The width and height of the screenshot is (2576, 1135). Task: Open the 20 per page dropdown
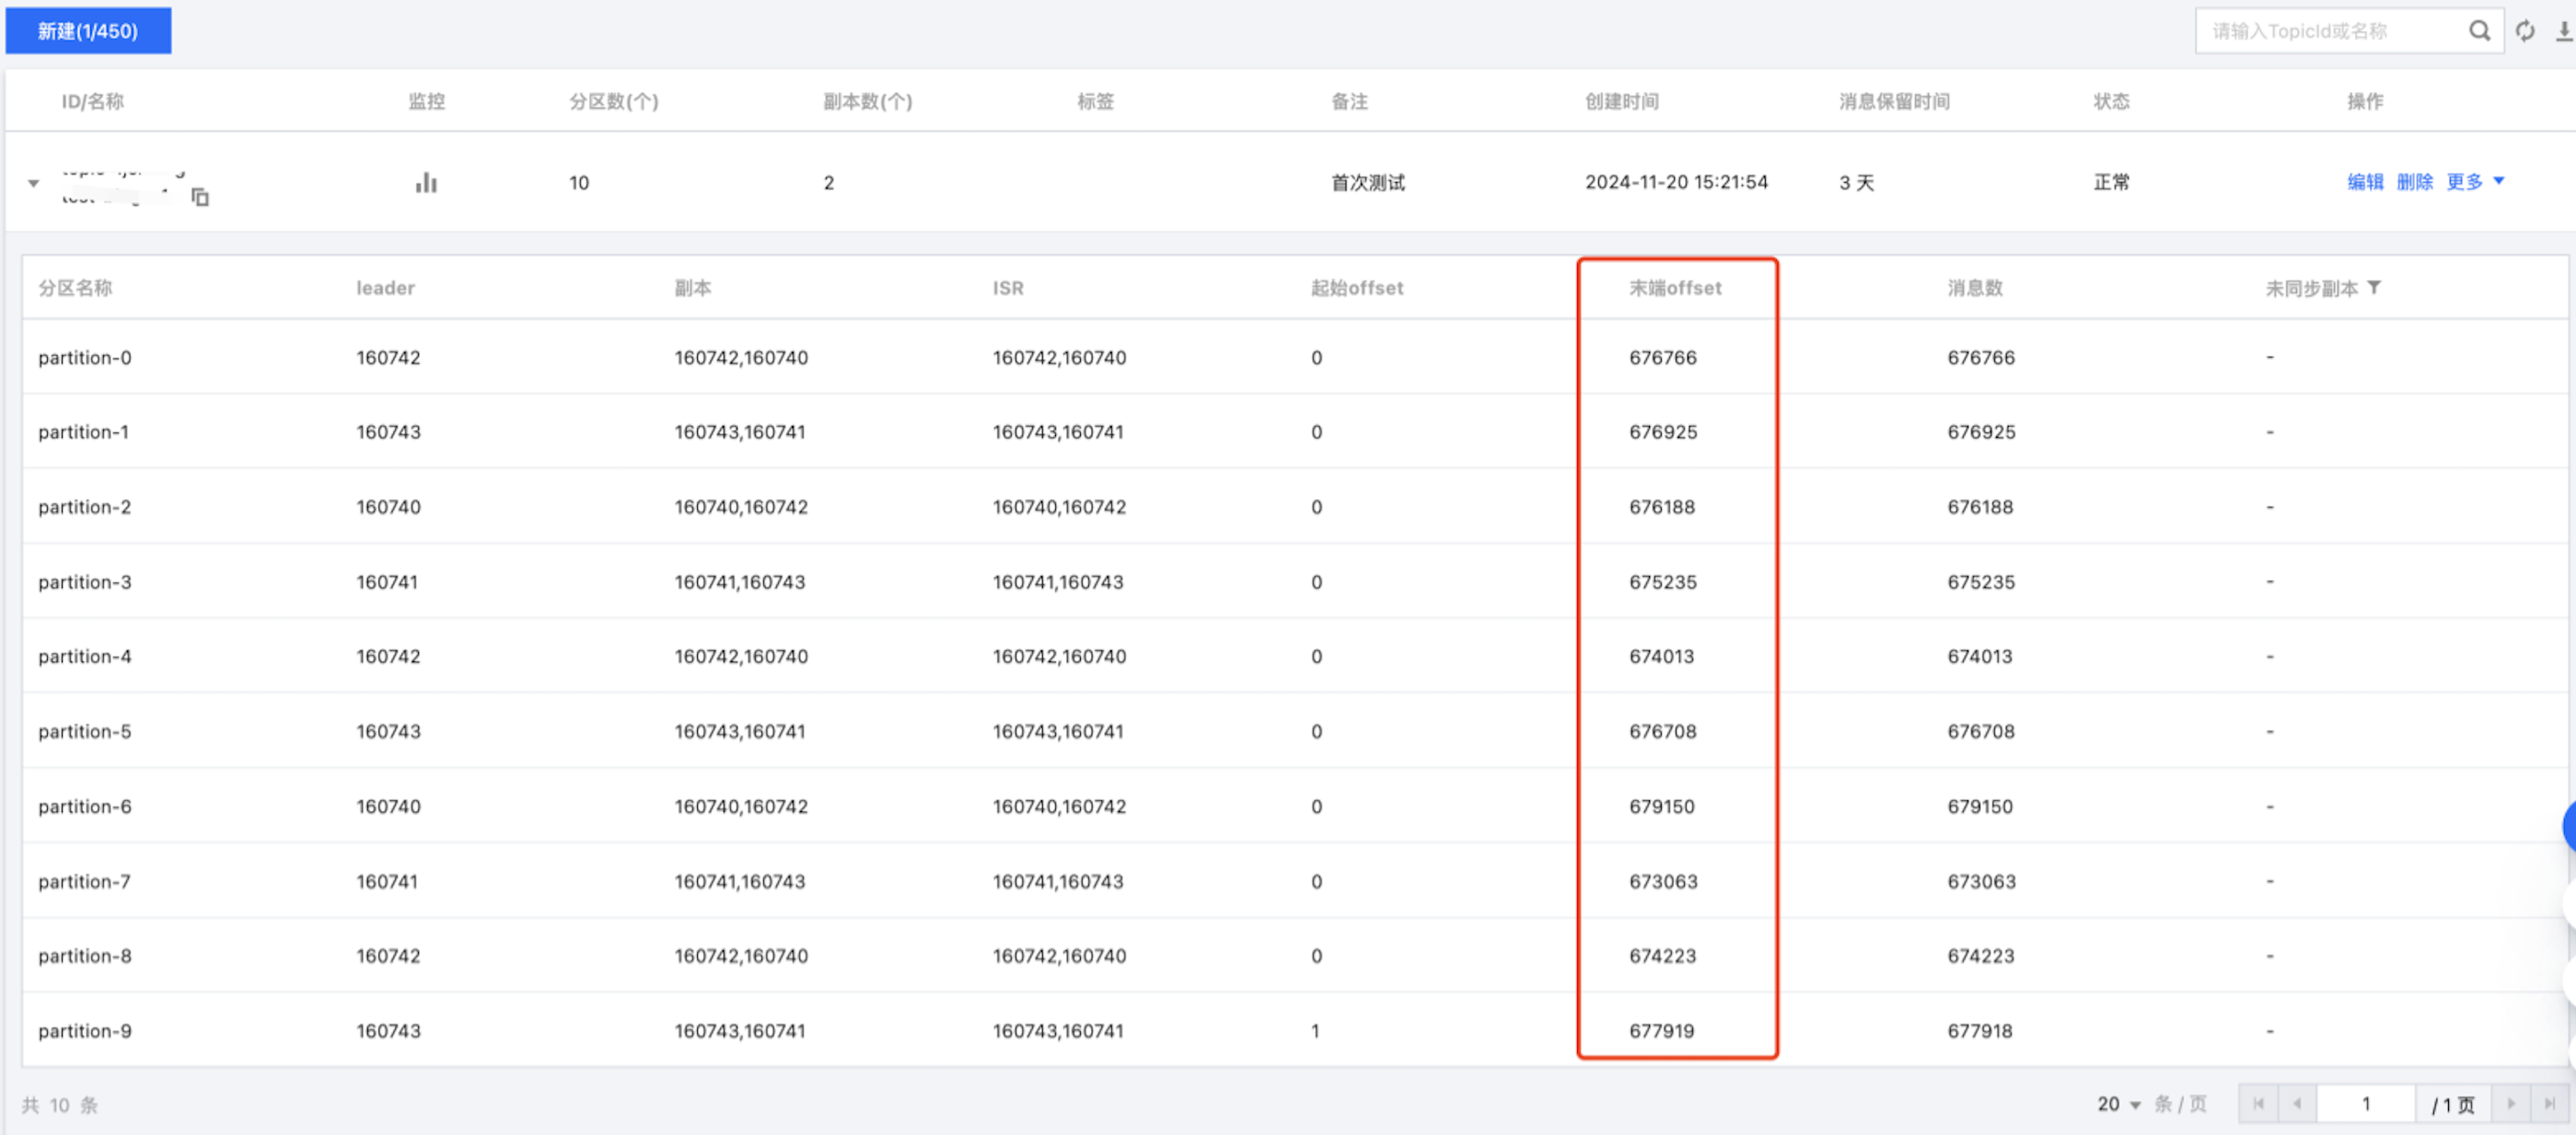2118,1104
